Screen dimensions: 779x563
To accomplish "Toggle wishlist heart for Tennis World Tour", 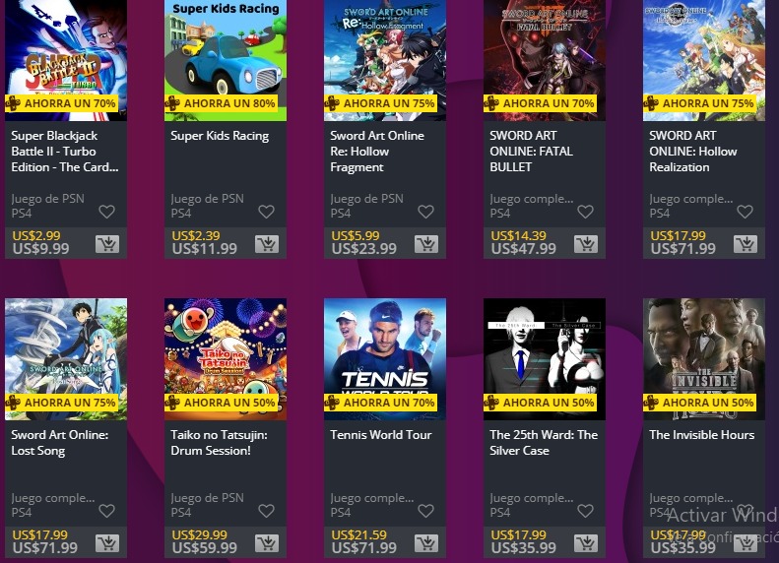I will coord(425,511).
